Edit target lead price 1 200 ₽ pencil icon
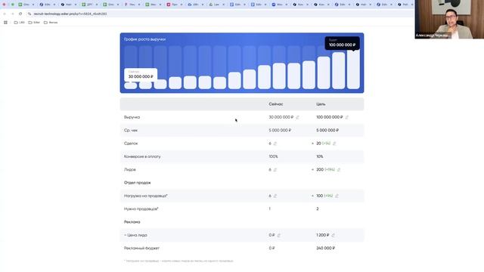Screen dimensions: 484x272 (333, 235)
